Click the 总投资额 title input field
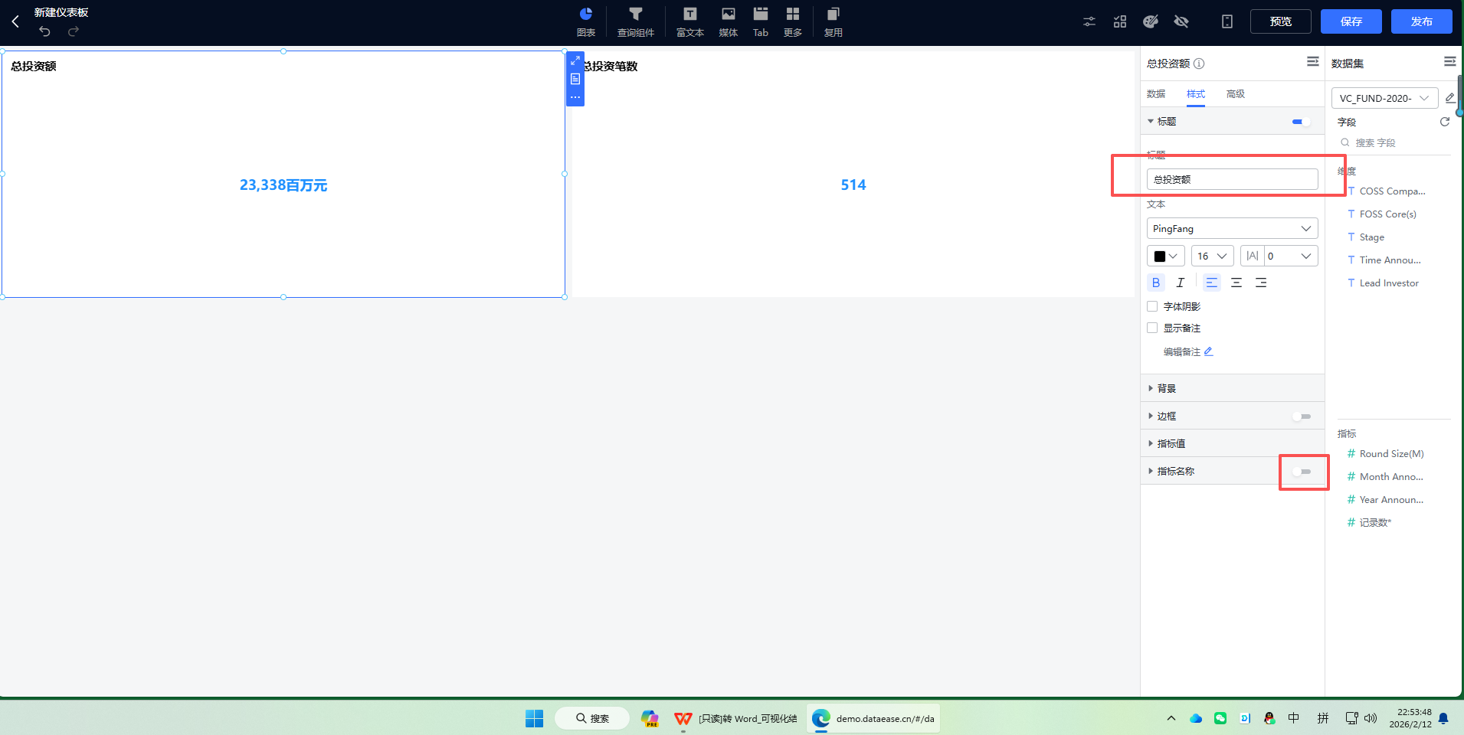Viewport: 1464px width, 735px height. coord(1232,179)
